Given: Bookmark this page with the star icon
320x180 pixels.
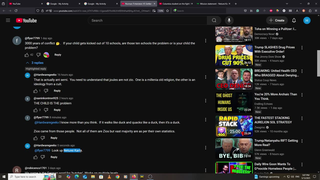Looking at the screenshot, I should (167, 11).
